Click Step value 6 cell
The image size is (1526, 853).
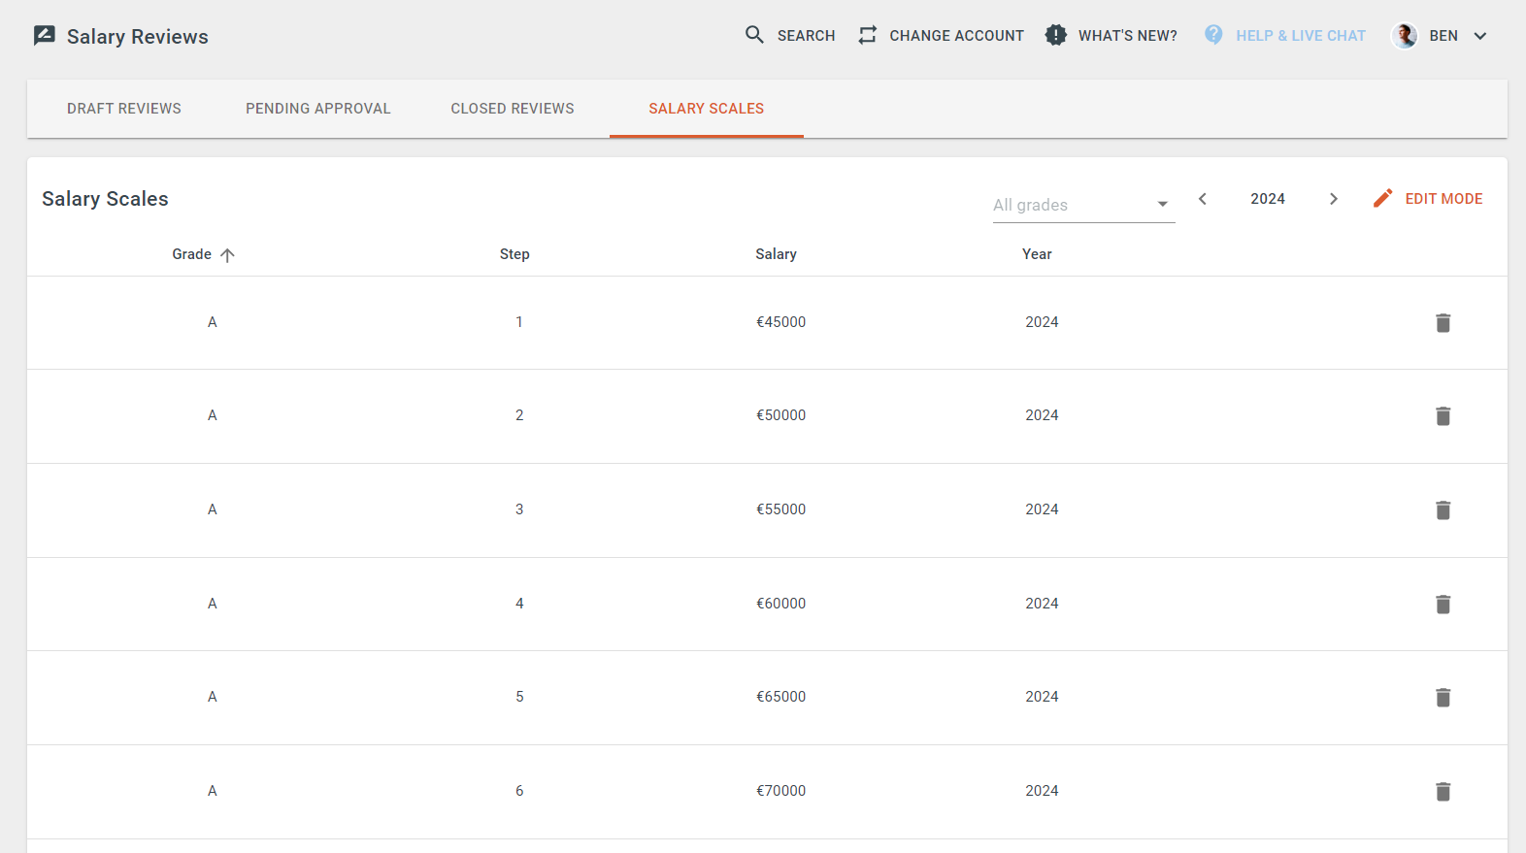pos(519,791)
